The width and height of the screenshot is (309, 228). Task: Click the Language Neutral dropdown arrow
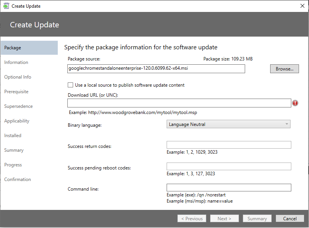click(x=287, y=124)
